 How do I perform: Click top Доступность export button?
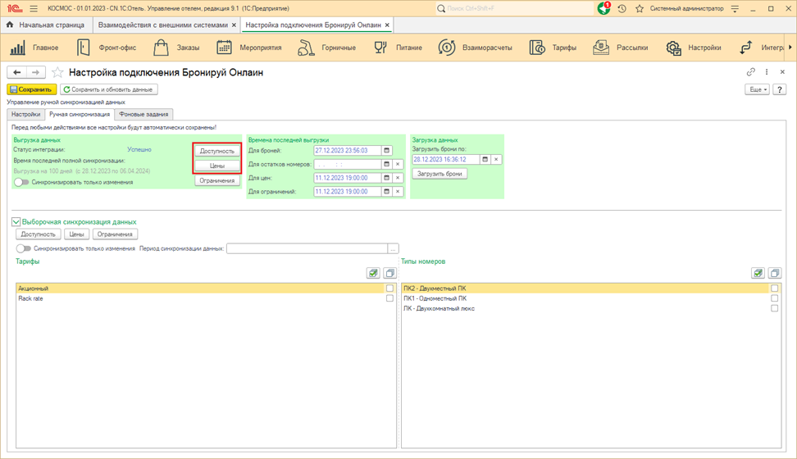217,151
